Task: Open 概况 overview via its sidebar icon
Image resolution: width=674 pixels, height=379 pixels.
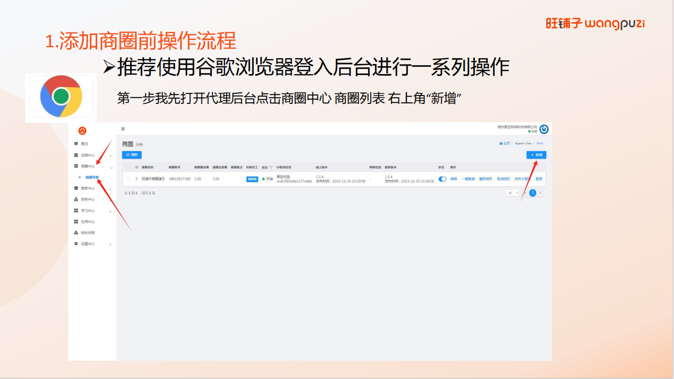Action: pos(76,143)
